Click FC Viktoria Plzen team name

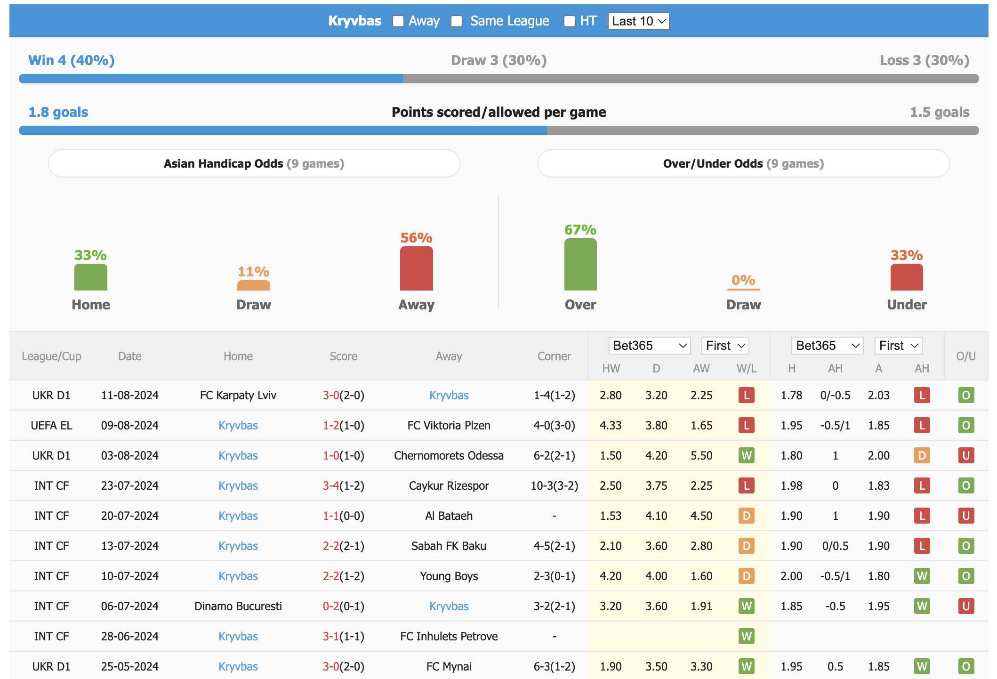tap(449, 425)
